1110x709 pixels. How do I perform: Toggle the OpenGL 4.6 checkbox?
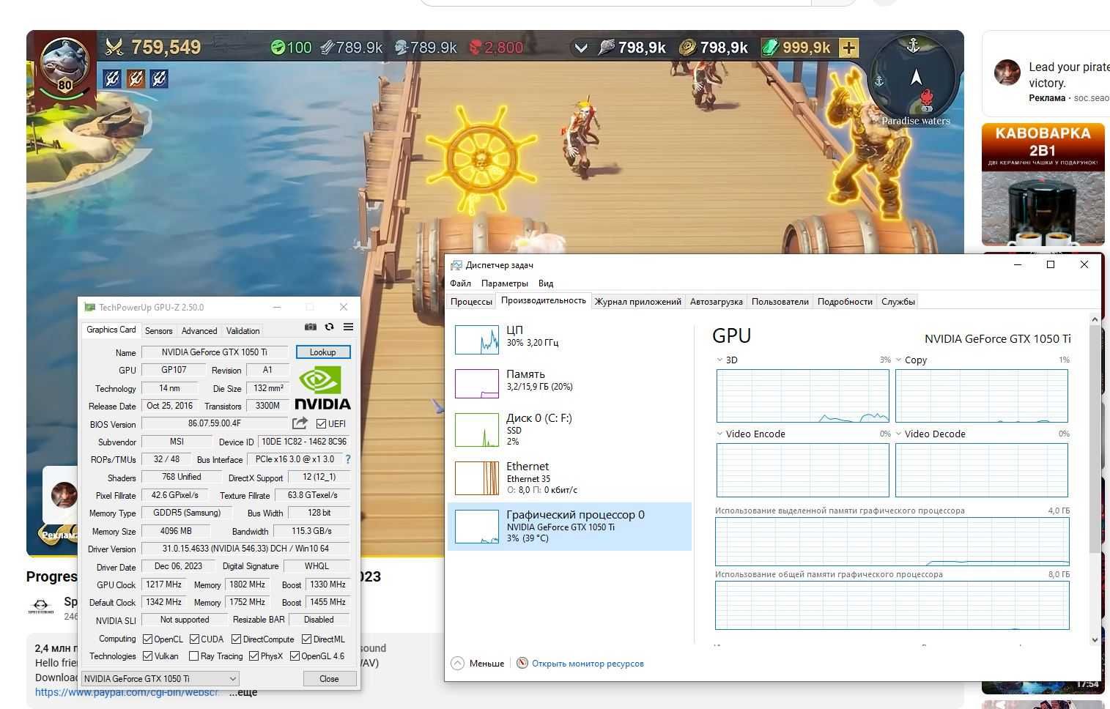pos(295,656)
